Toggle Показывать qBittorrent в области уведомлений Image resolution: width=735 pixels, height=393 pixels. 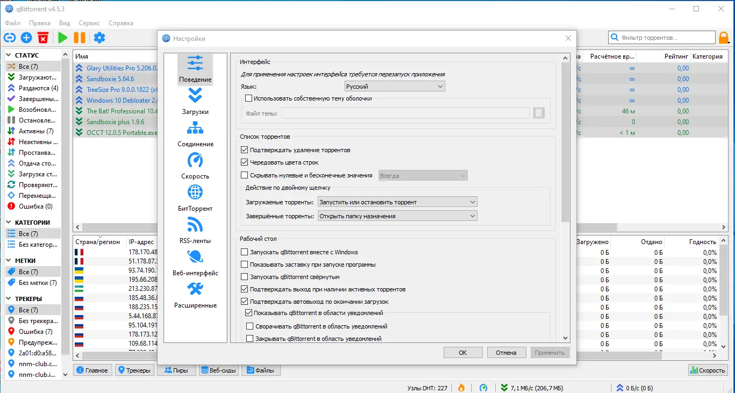(x=249, y=313)
